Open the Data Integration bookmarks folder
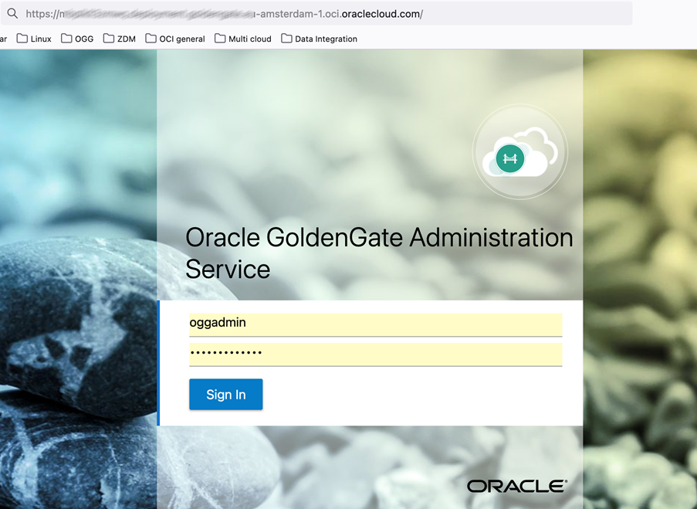The image size is (697, 509). [x=319, y=38]
